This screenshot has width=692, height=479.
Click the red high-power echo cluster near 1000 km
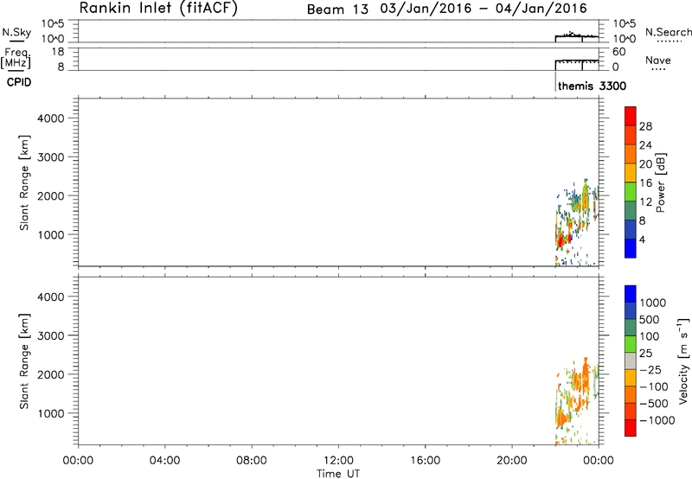click(x=561, y=240)
